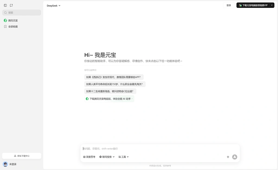Select the 150岁 lifespan suggested question
Viewport: 278px width, 170px height.
click(x=115, y=84)
